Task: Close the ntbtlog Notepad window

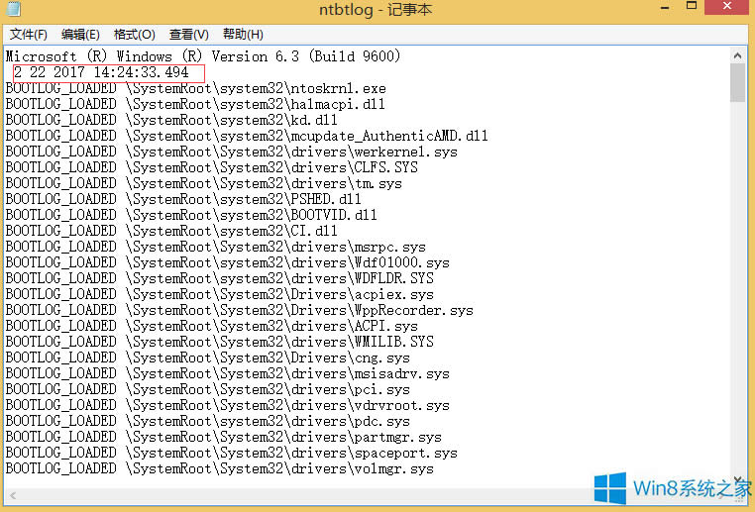Action: tap(729, 10)
